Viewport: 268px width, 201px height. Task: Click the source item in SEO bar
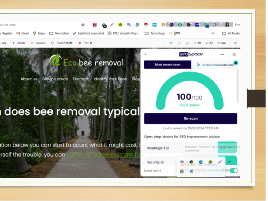point(38,43)
